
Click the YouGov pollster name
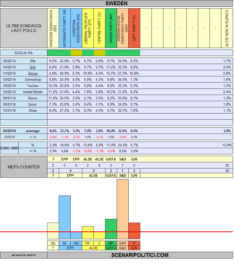(33, 86)
